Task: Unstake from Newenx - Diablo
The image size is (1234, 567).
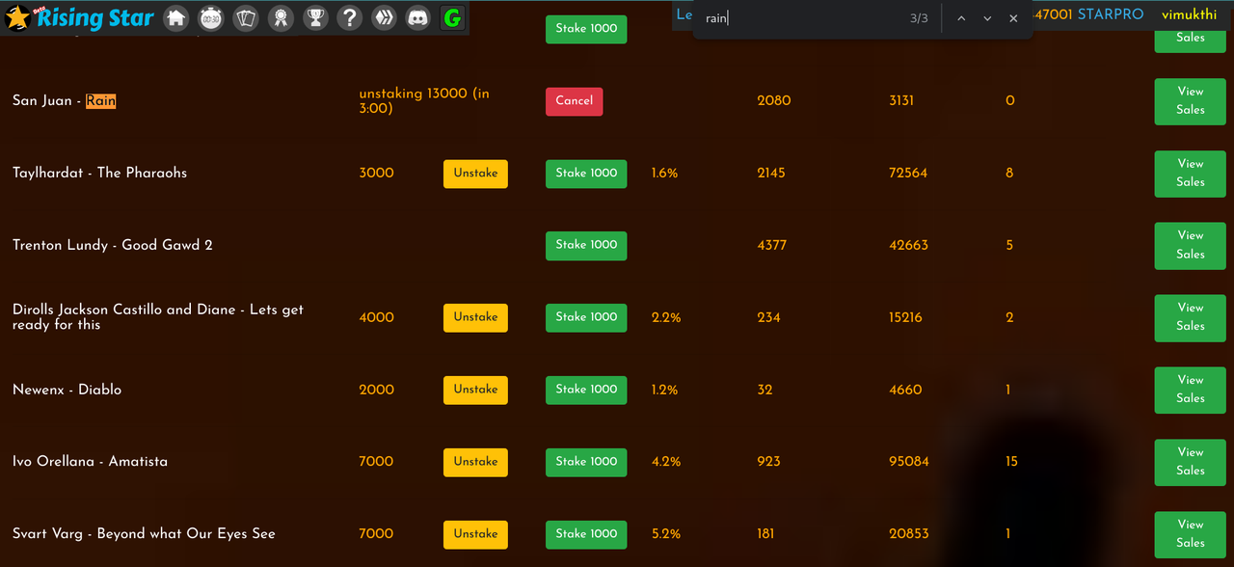Action: coord(475,390)
